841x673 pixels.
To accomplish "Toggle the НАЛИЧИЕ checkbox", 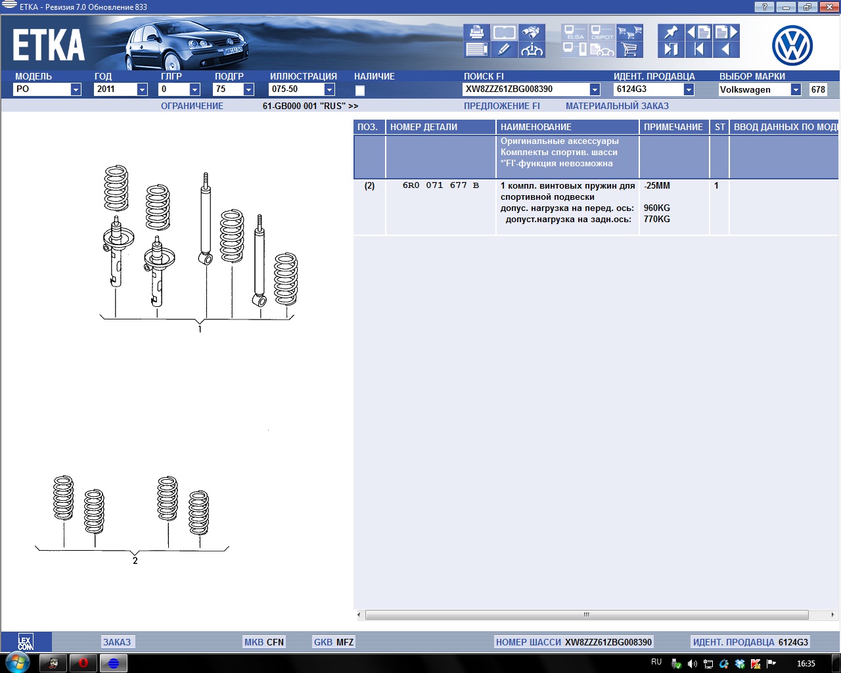I will pyautogui.click(x=360, y=91).
